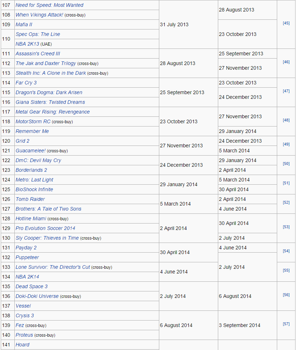Click the '25 September 2013' added-date cell beside Dragon's Dogma
This screenshot has height=350, width=302.
pyautogui.click(x=188, y=92)
